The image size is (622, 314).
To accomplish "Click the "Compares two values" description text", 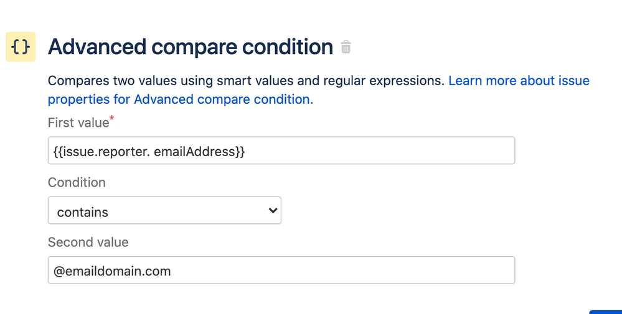I will click(x=112, y=81).
